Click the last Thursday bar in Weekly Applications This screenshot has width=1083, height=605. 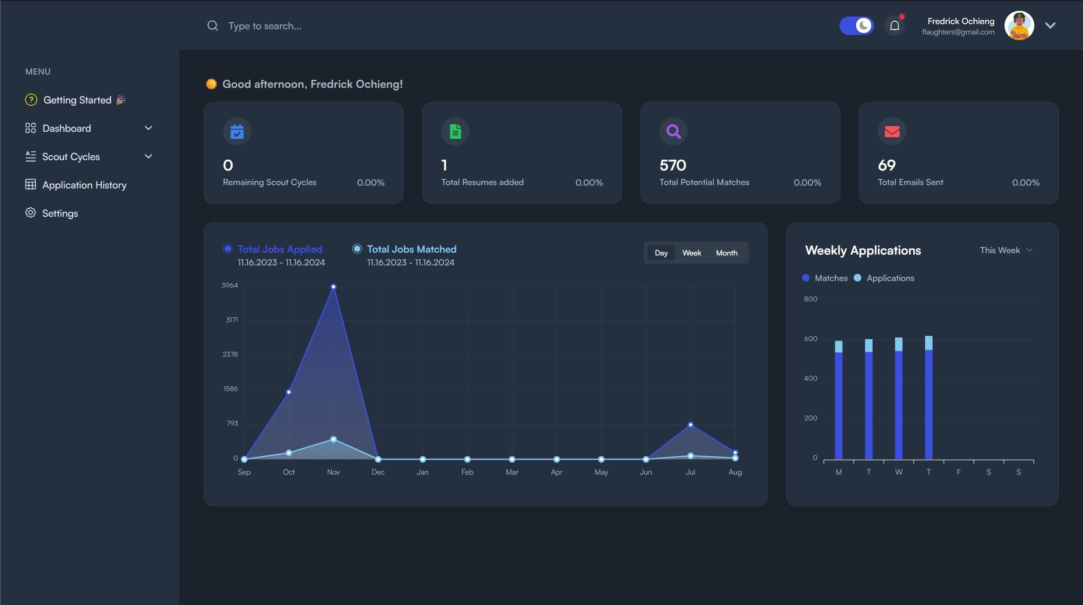tap(929, 397)
